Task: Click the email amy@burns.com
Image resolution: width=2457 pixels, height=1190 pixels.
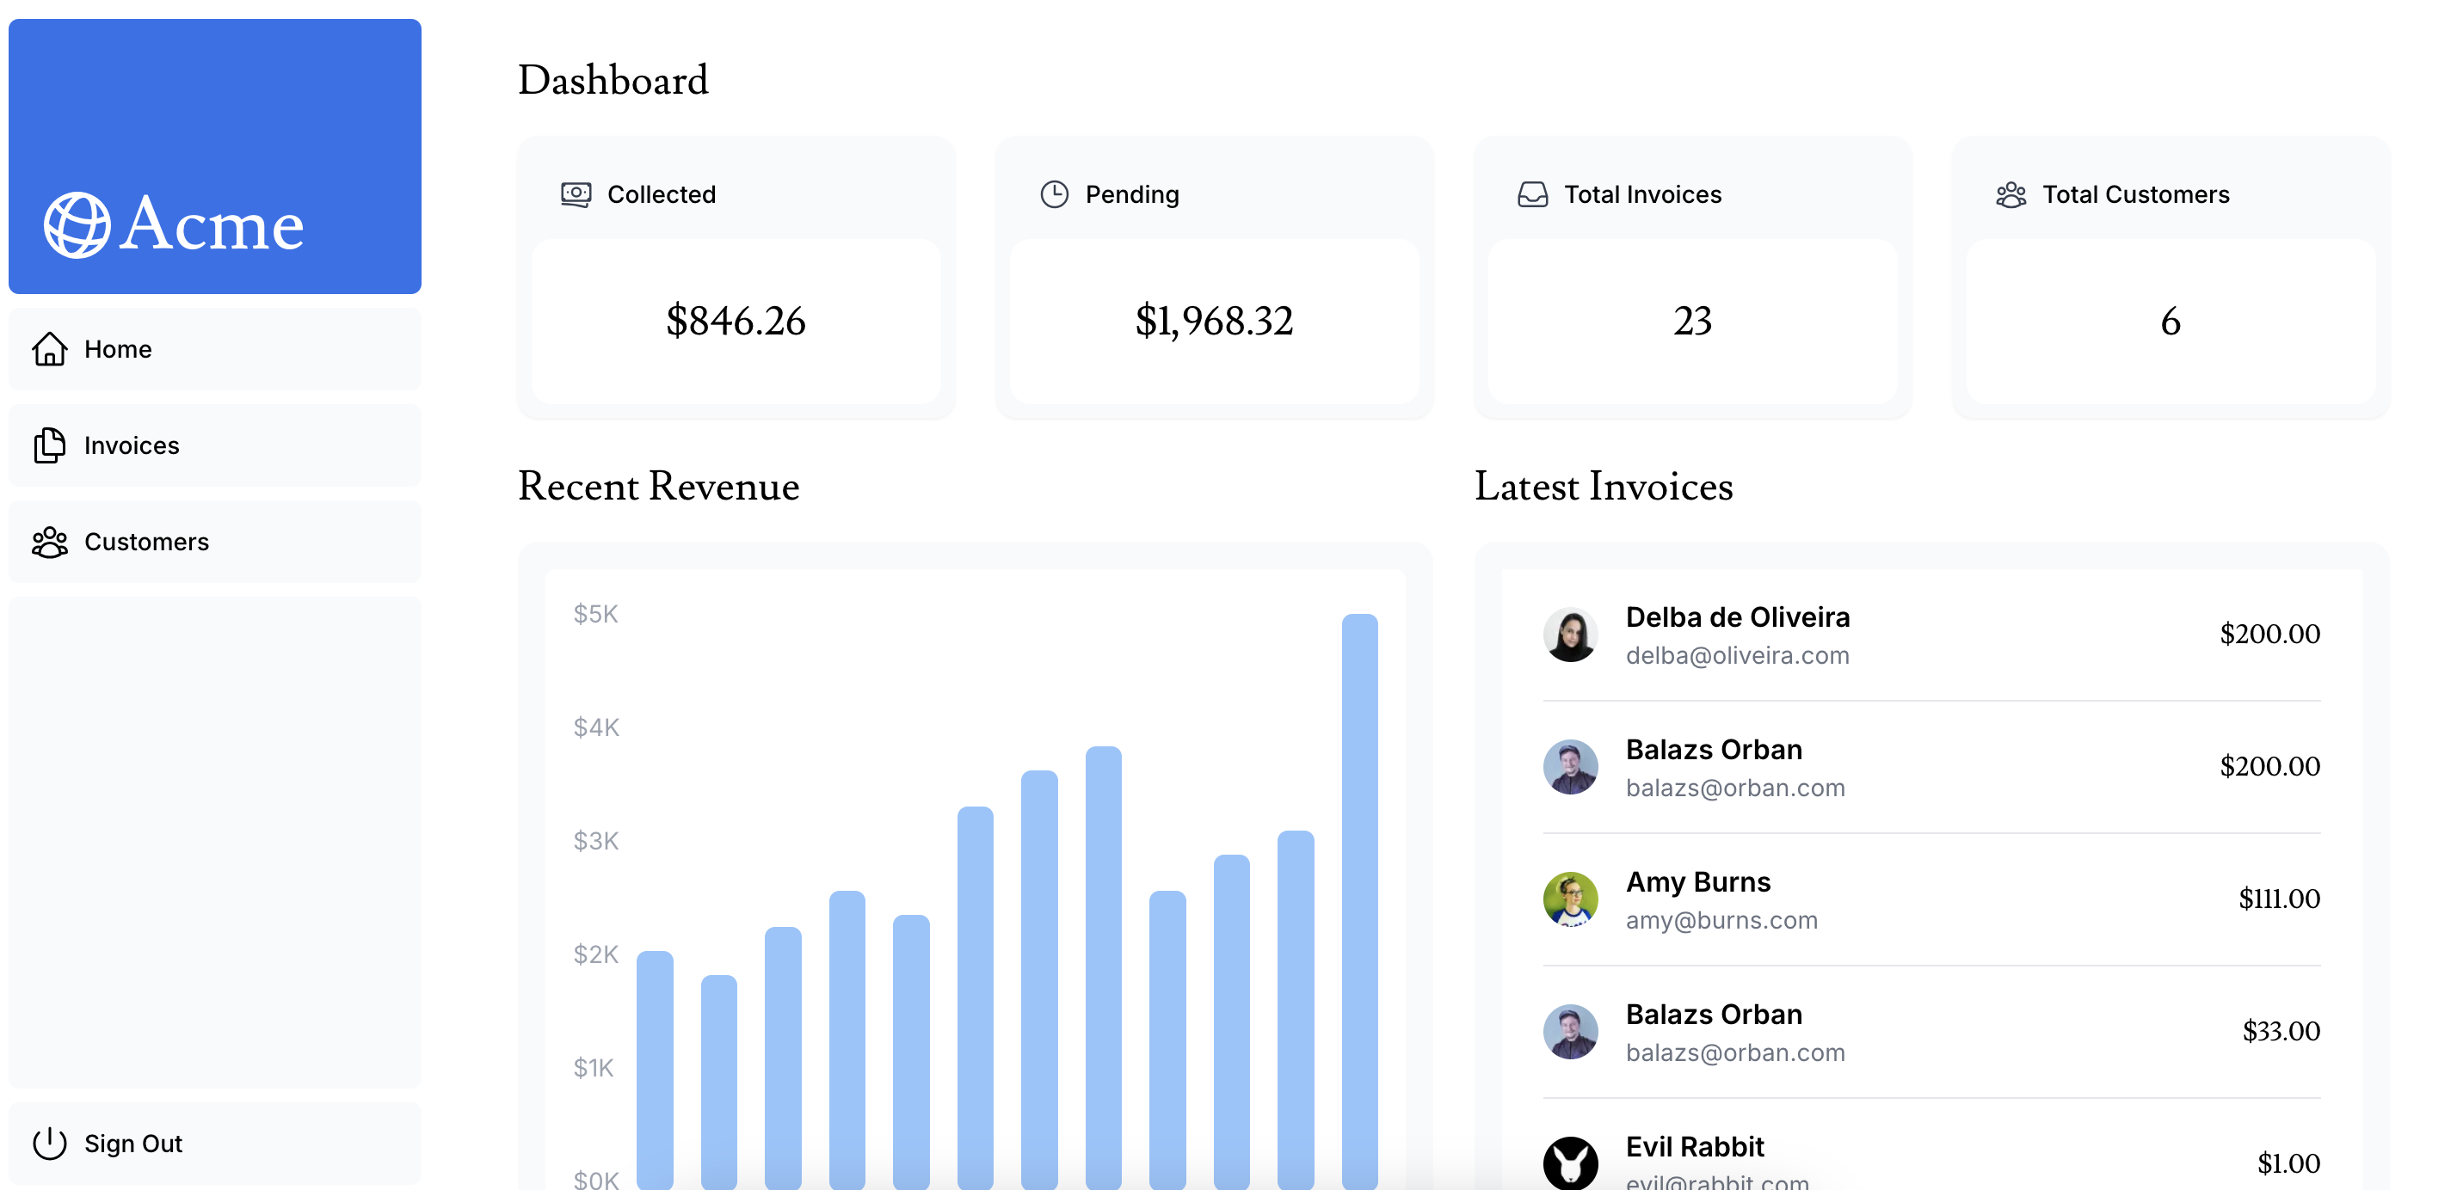Action: 1721,921
